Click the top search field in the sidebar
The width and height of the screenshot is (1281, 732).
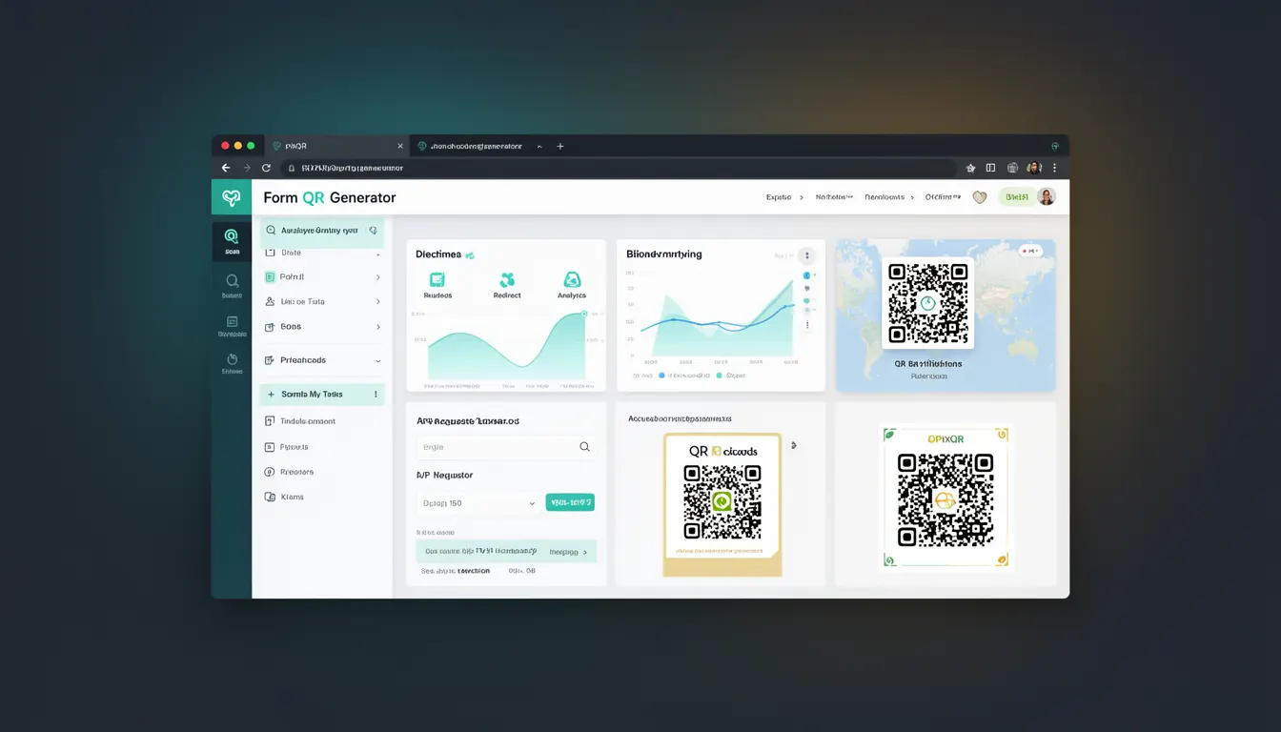[x=322, y=230]
